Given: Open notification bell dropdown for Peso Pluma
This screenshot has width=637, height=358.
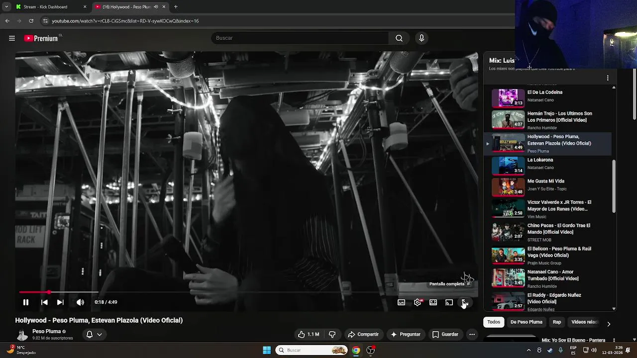Looking at the screenshot, I should click(94, 335).
